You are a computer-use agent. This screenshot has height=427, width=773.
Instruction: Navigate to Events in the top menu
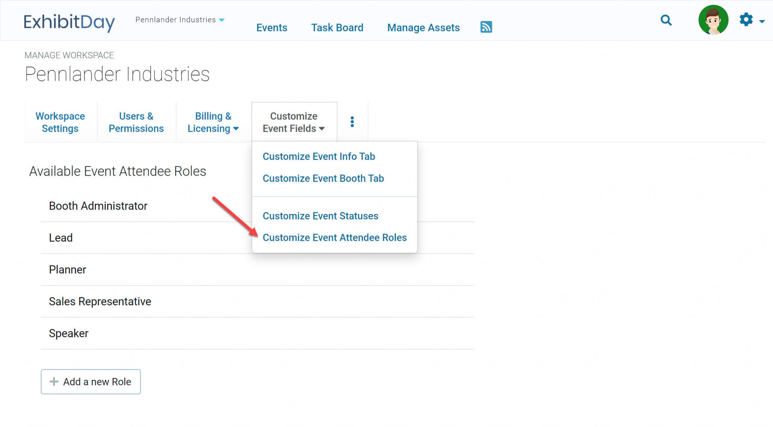click(x=271, y=27)
